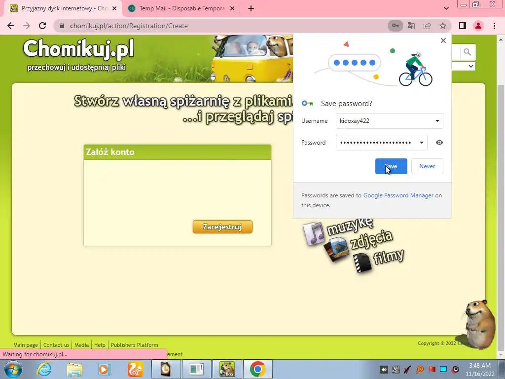
Task: Click the Chrome taskbar icon
Action: tap(257, 369)
